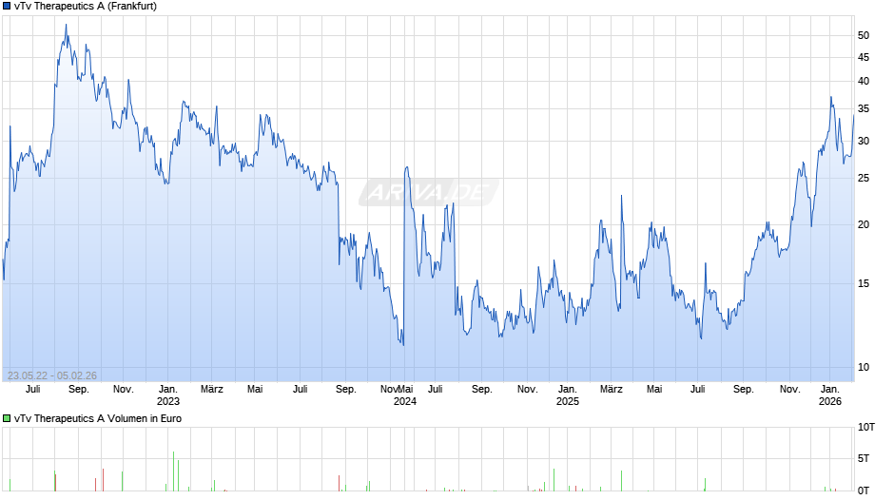
Task: Click the price axis label '25'
Action: click(x=864, y=178)
